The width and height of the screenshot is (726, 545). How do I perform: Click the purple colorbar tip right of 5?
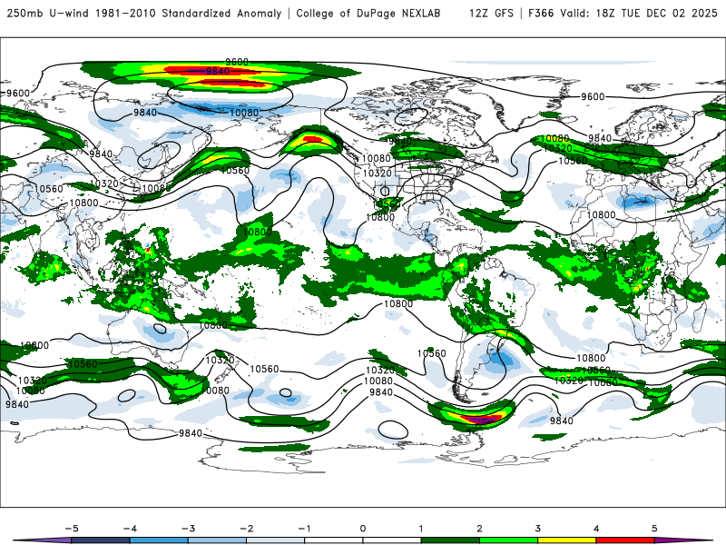683,540
